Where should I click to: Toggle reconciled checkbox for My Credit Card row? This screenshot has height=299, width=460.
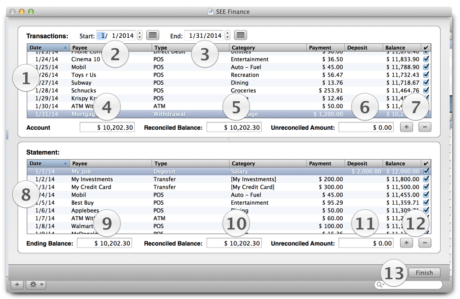tap(426, 187)
